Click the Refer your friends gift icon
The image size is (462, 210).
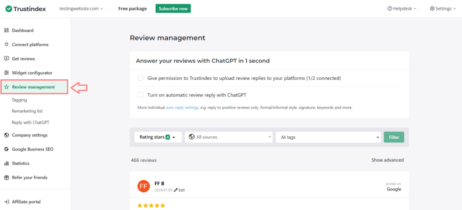tap(6, 178)
